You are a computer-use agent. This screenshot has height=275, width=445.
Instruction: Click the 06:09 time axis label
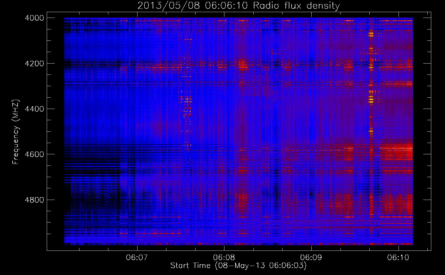tap(311, 257)
